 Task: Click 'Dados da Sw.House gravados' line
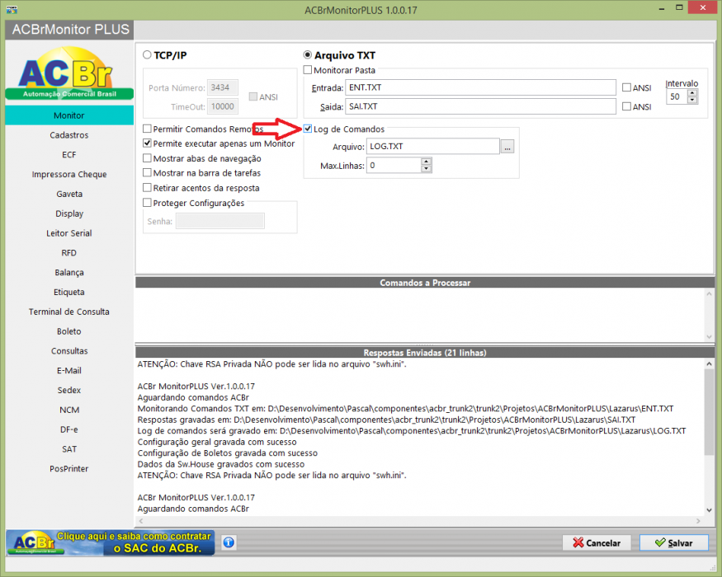221,464
